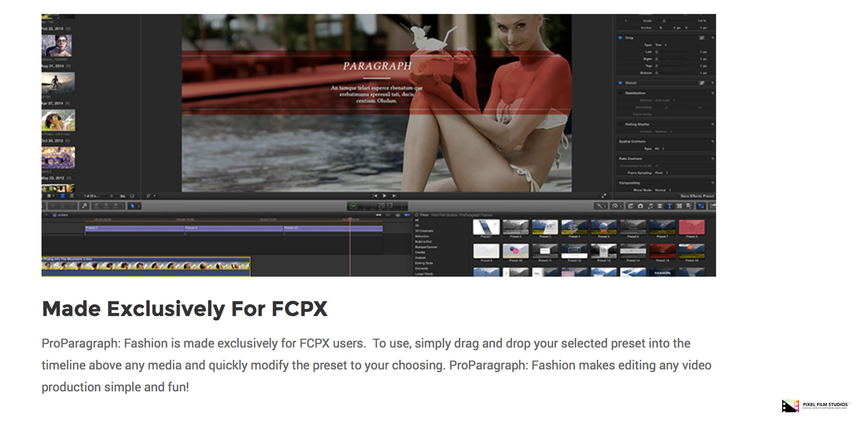Click the timecode display reading 20:13
This screenshot has width=864, height=429.
click(x=385, y=206)
